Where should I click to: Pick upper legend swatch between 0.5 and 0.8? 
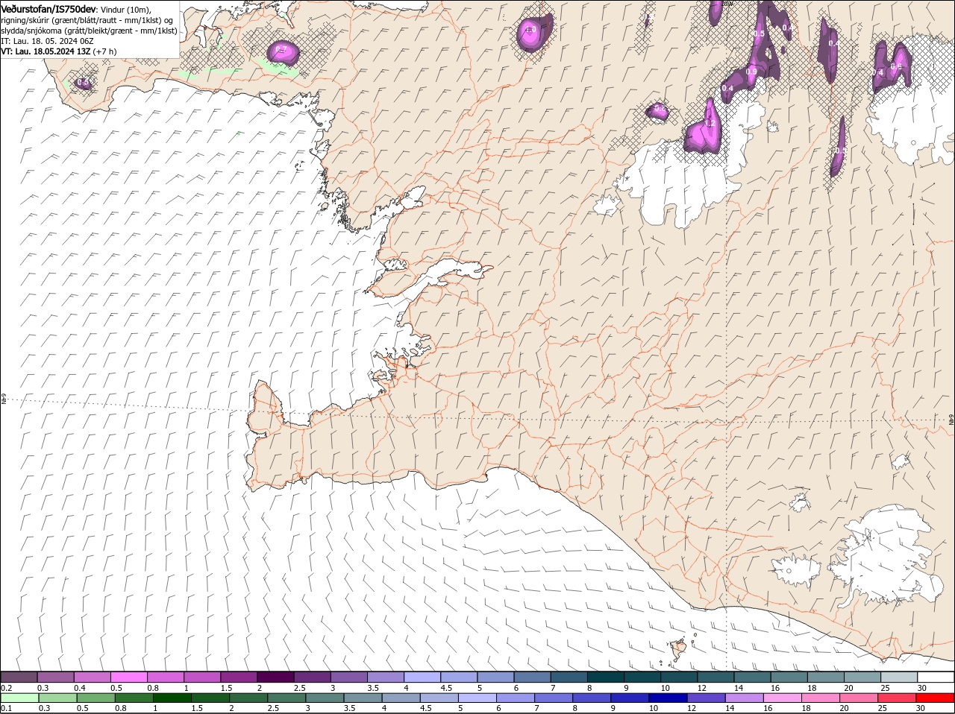[129, 677]
